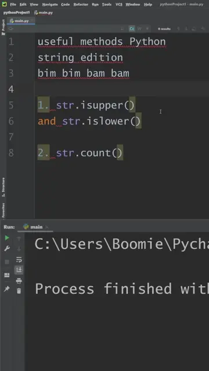Click main.py breadcrumb in navigation bar
Image resolution: width=209 pixels, height=371 pixels.
pyautogui.click(x=44, y=13)
